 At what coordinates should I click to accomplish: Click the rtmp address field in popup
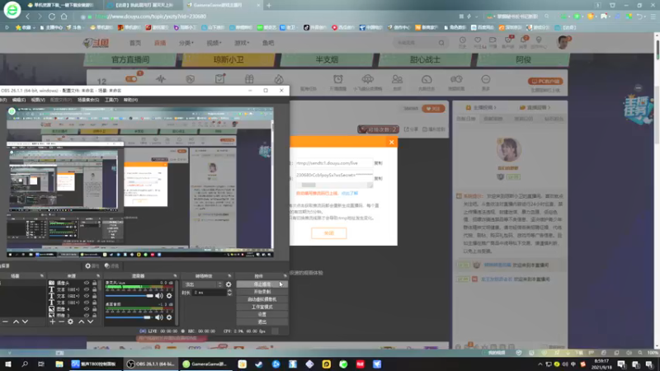(x=333, y=162)
